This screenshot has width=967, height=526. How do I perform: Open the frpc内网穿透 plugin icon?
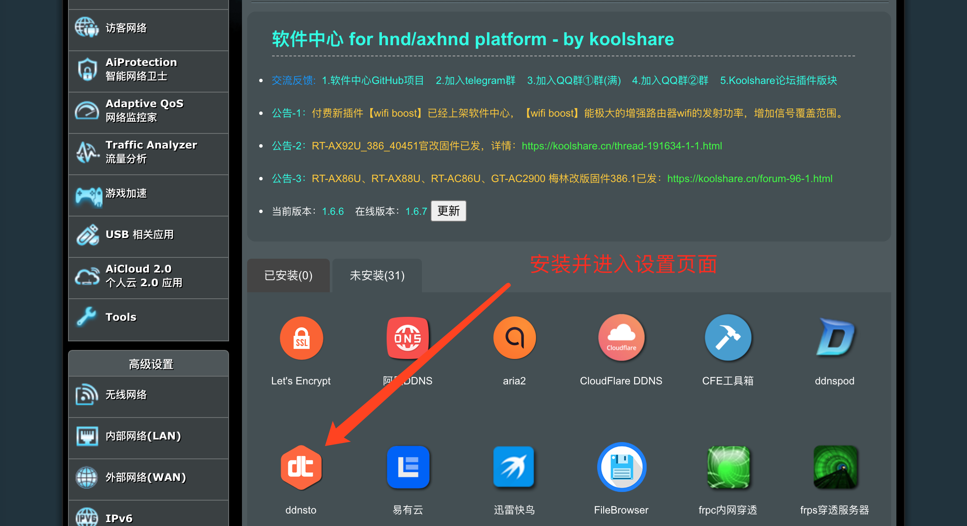(x=728, y=467)
